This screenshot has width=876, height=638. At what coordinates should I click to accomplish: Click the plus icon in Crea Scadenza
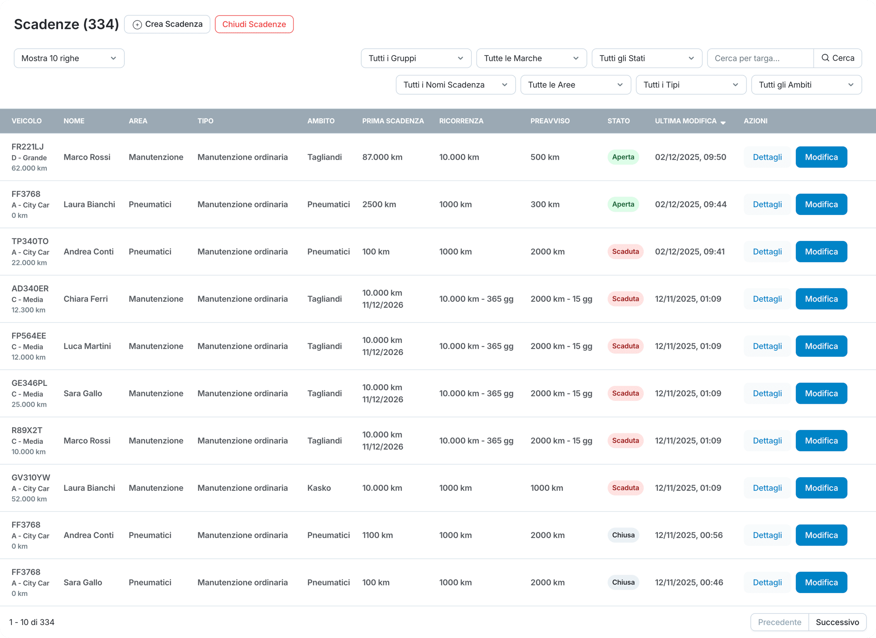[x=137, y=25]
